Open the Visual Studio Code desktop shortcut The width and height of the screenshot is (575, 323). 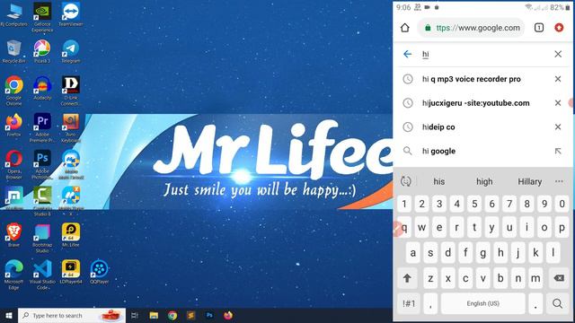tap(42, 275)
